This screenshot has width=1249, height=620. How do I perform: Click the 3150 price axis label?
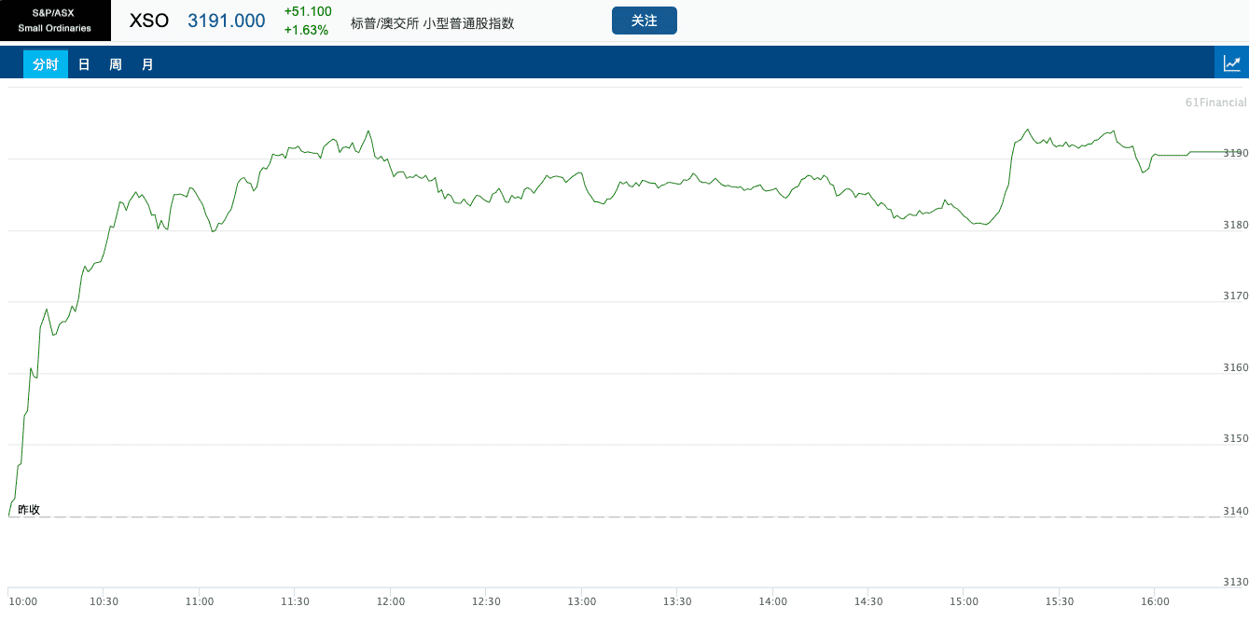1235,438
